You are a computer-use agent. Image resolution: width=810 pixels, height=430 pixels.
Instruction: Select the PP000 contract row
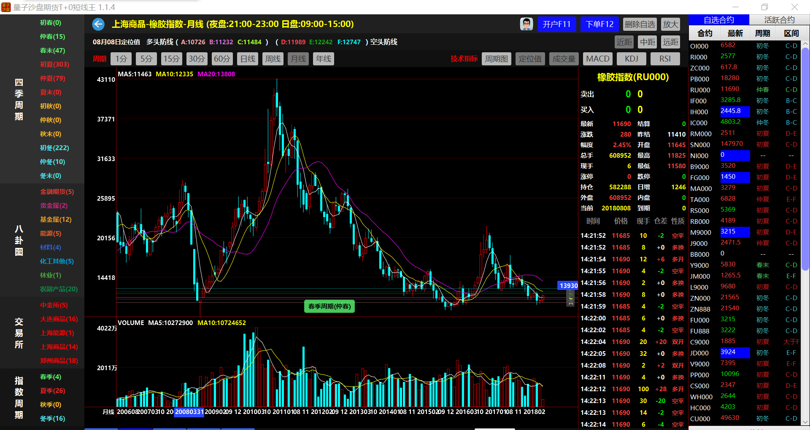[745, 374]
